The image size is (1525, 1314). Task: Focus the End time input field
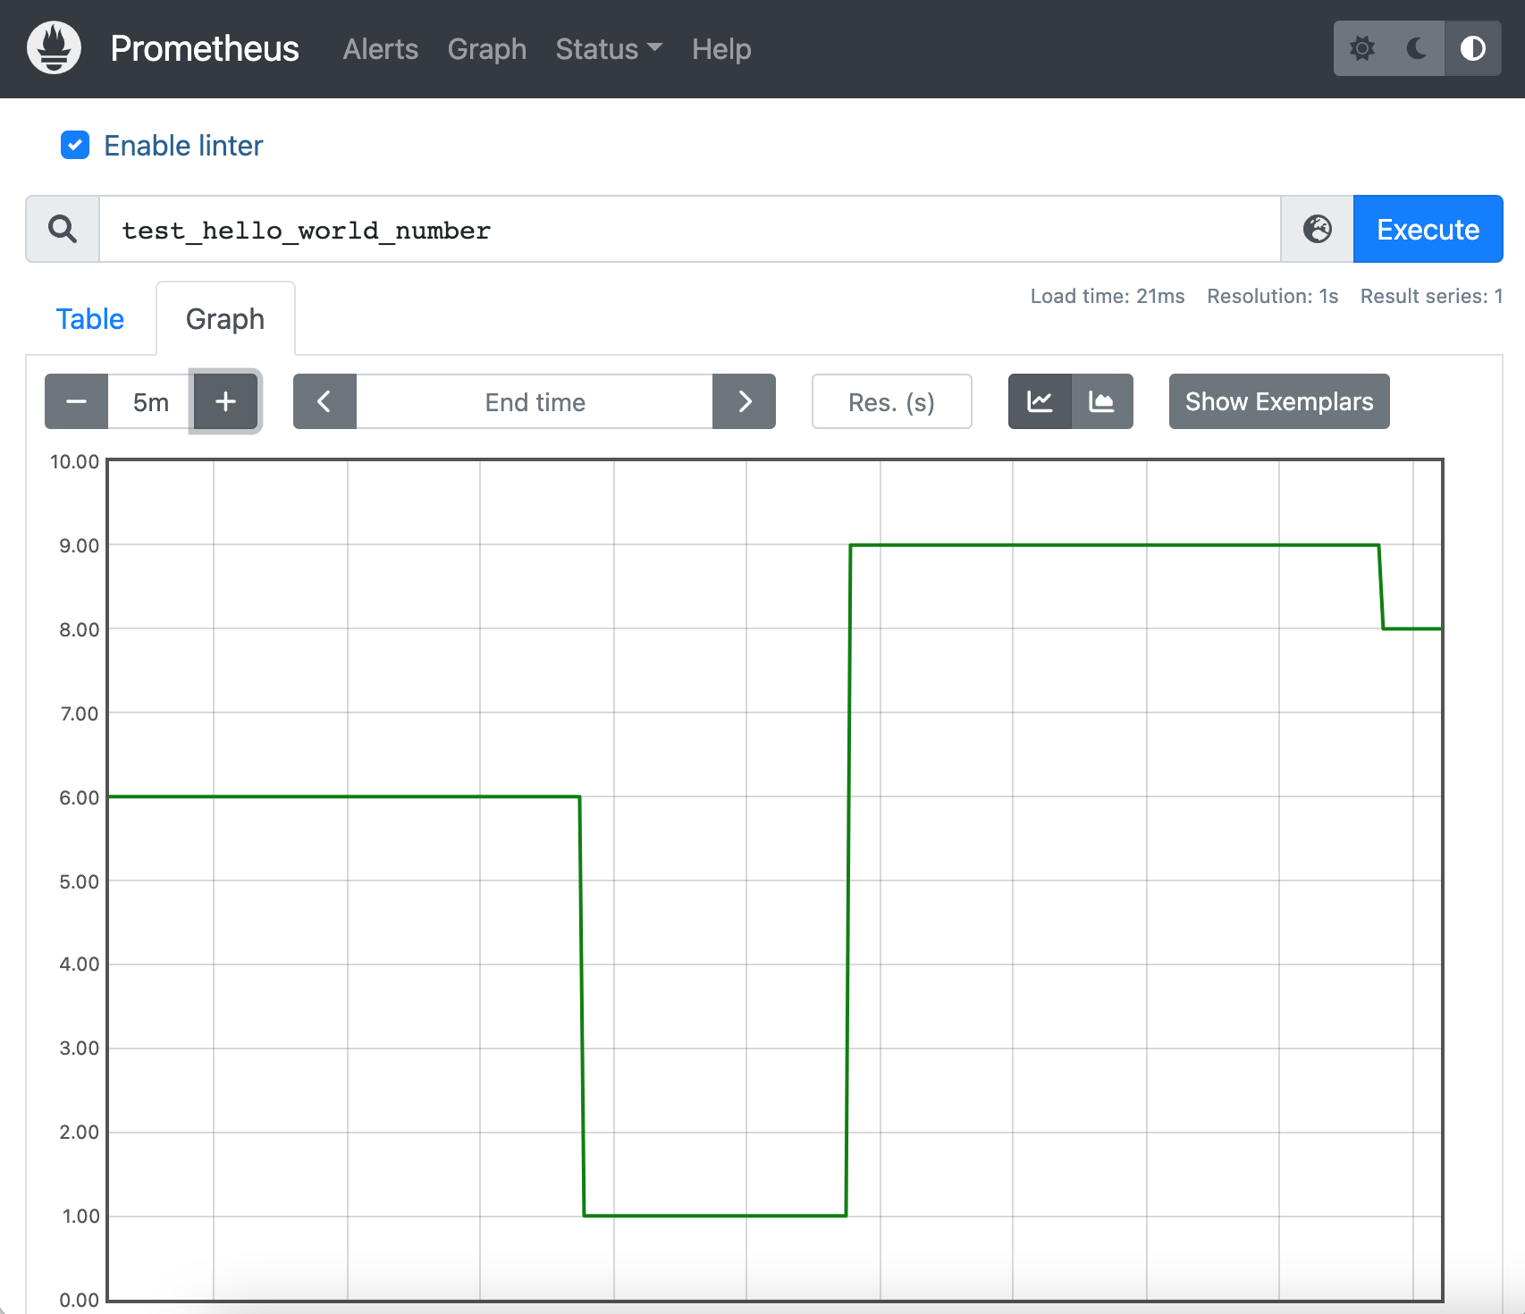535,401
